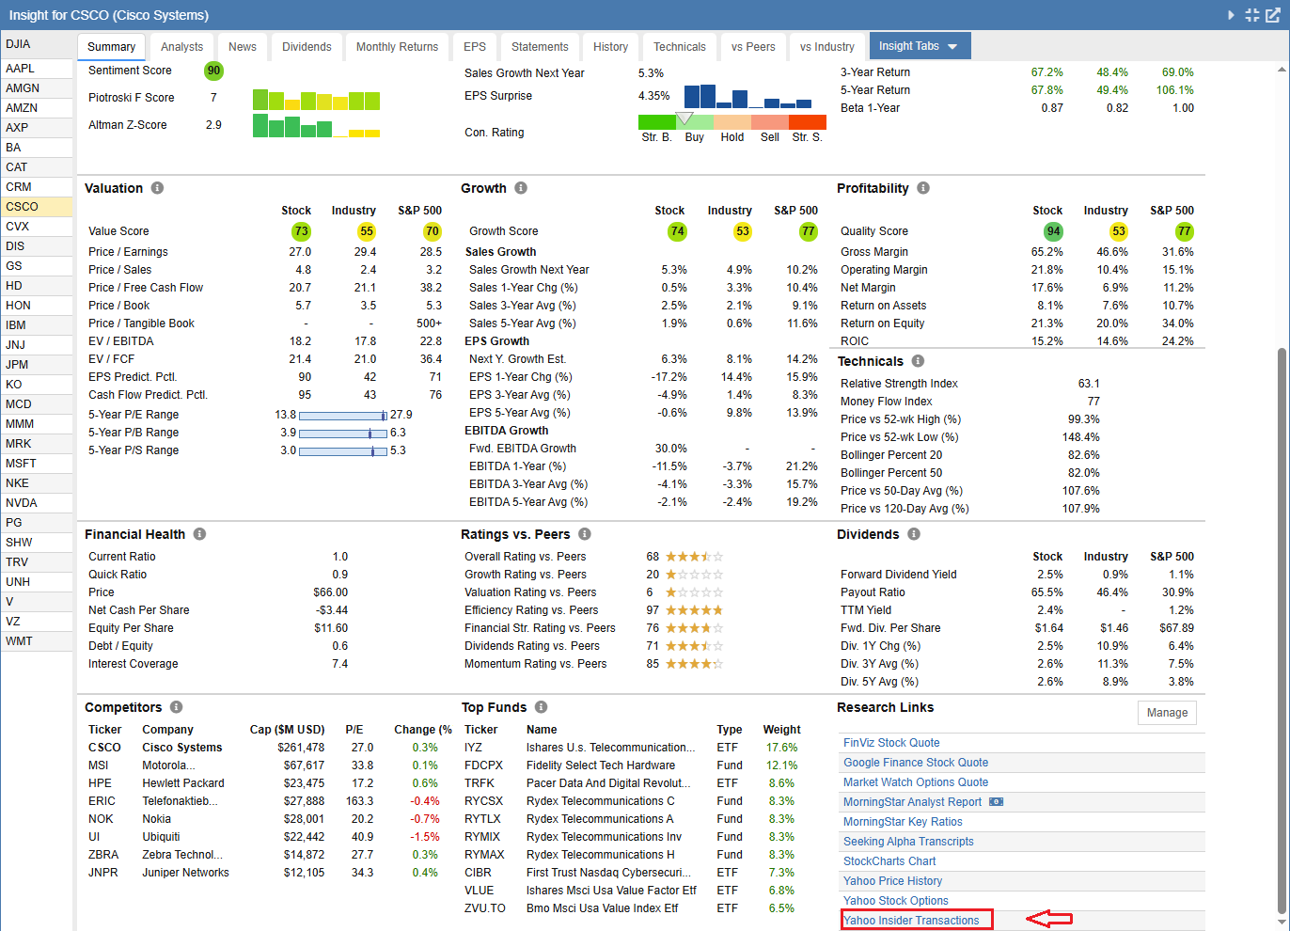Image resolution: width=1290 pixels, height=931 pixels.
Task: Switch to the News tab
Action: click(x=243, y=47)
